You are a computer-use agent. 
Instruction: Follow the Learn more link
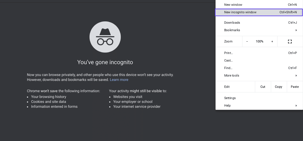[119, 80]
